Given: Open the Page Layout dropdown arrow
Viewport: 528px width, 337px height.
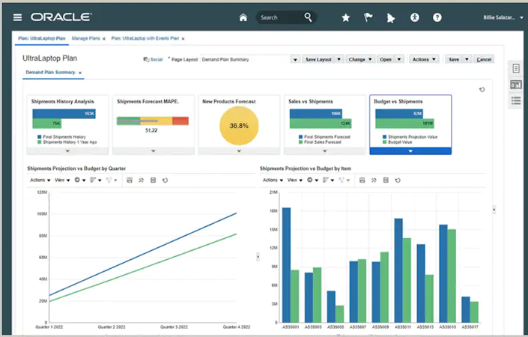Looking at the screenshot, I should tap(295, 60).
